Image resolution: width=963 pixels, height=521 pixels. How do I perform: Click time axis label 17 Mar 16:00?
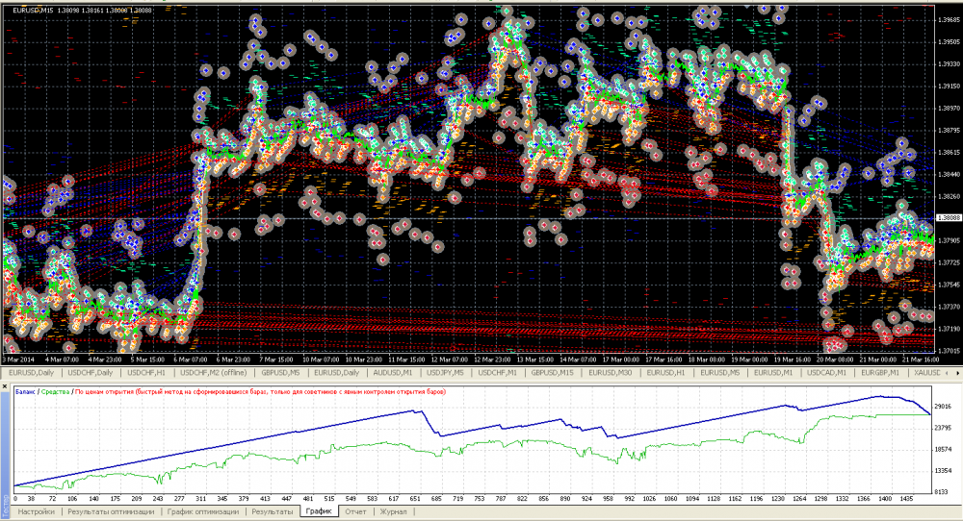(664, 360)
